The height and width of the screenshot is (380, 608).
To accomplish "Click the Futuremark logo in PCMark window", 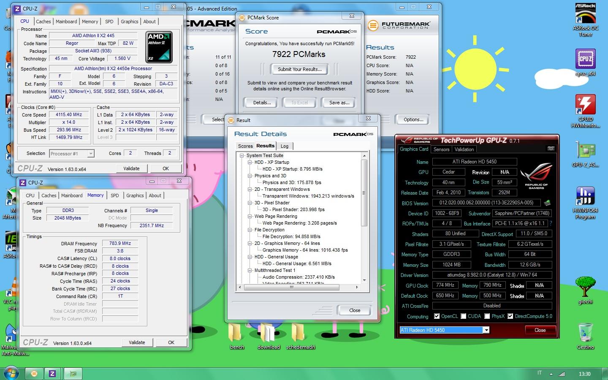I will [x=399, y=26].
